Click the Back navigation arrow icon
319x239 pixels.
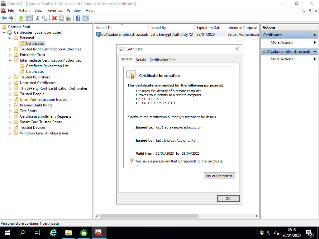(x=4, y=18)
